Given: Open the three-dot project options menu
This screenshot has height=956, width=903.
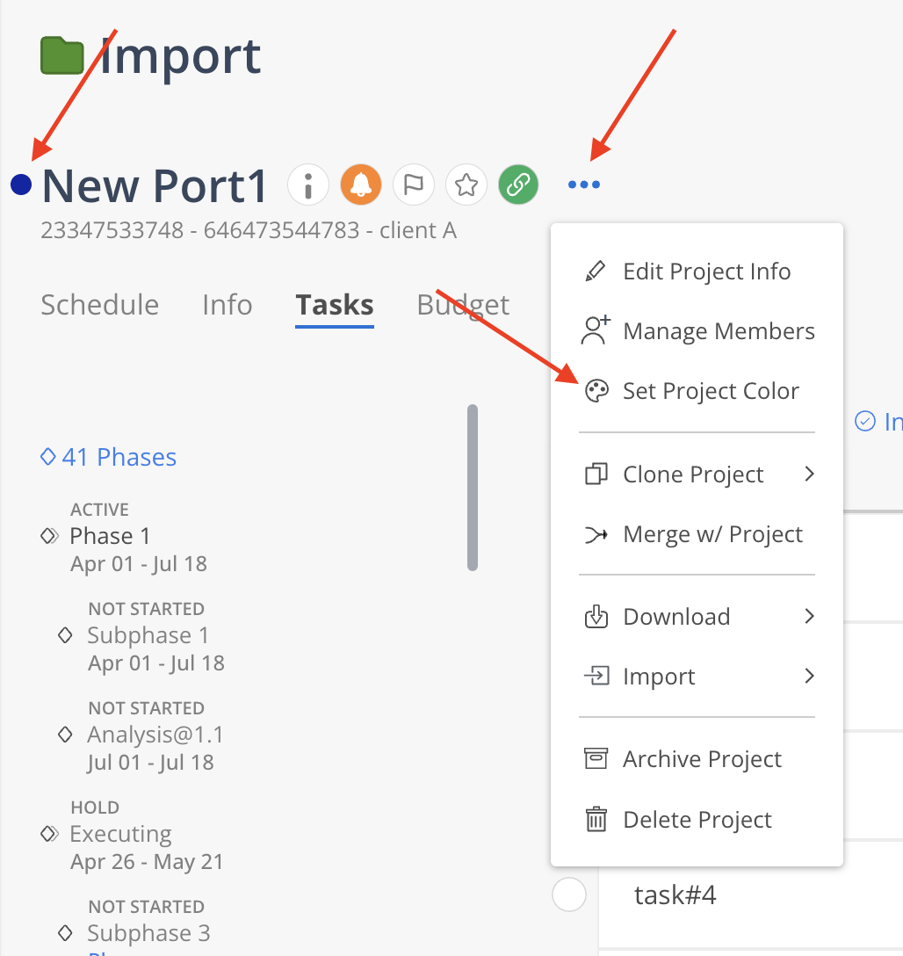Looking at the screenshot, I should point(584,185).
